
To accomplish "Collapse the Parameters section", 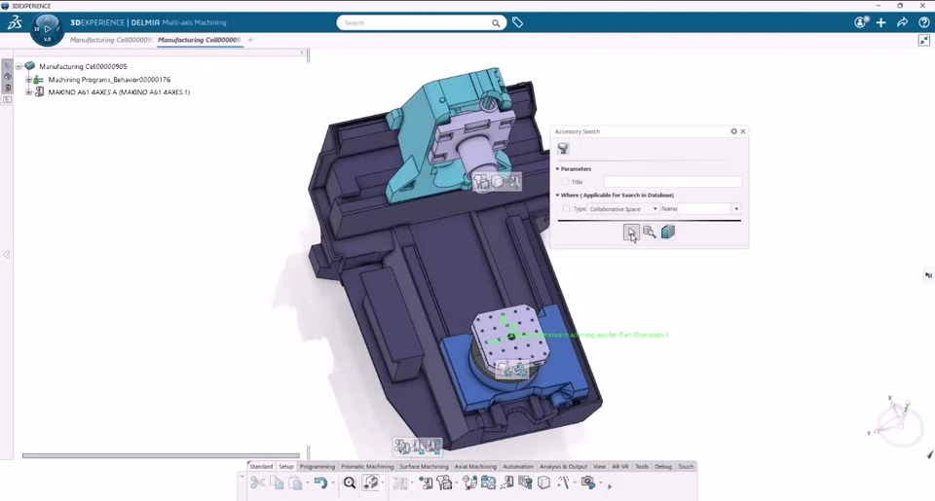I will tap(557, 168).
